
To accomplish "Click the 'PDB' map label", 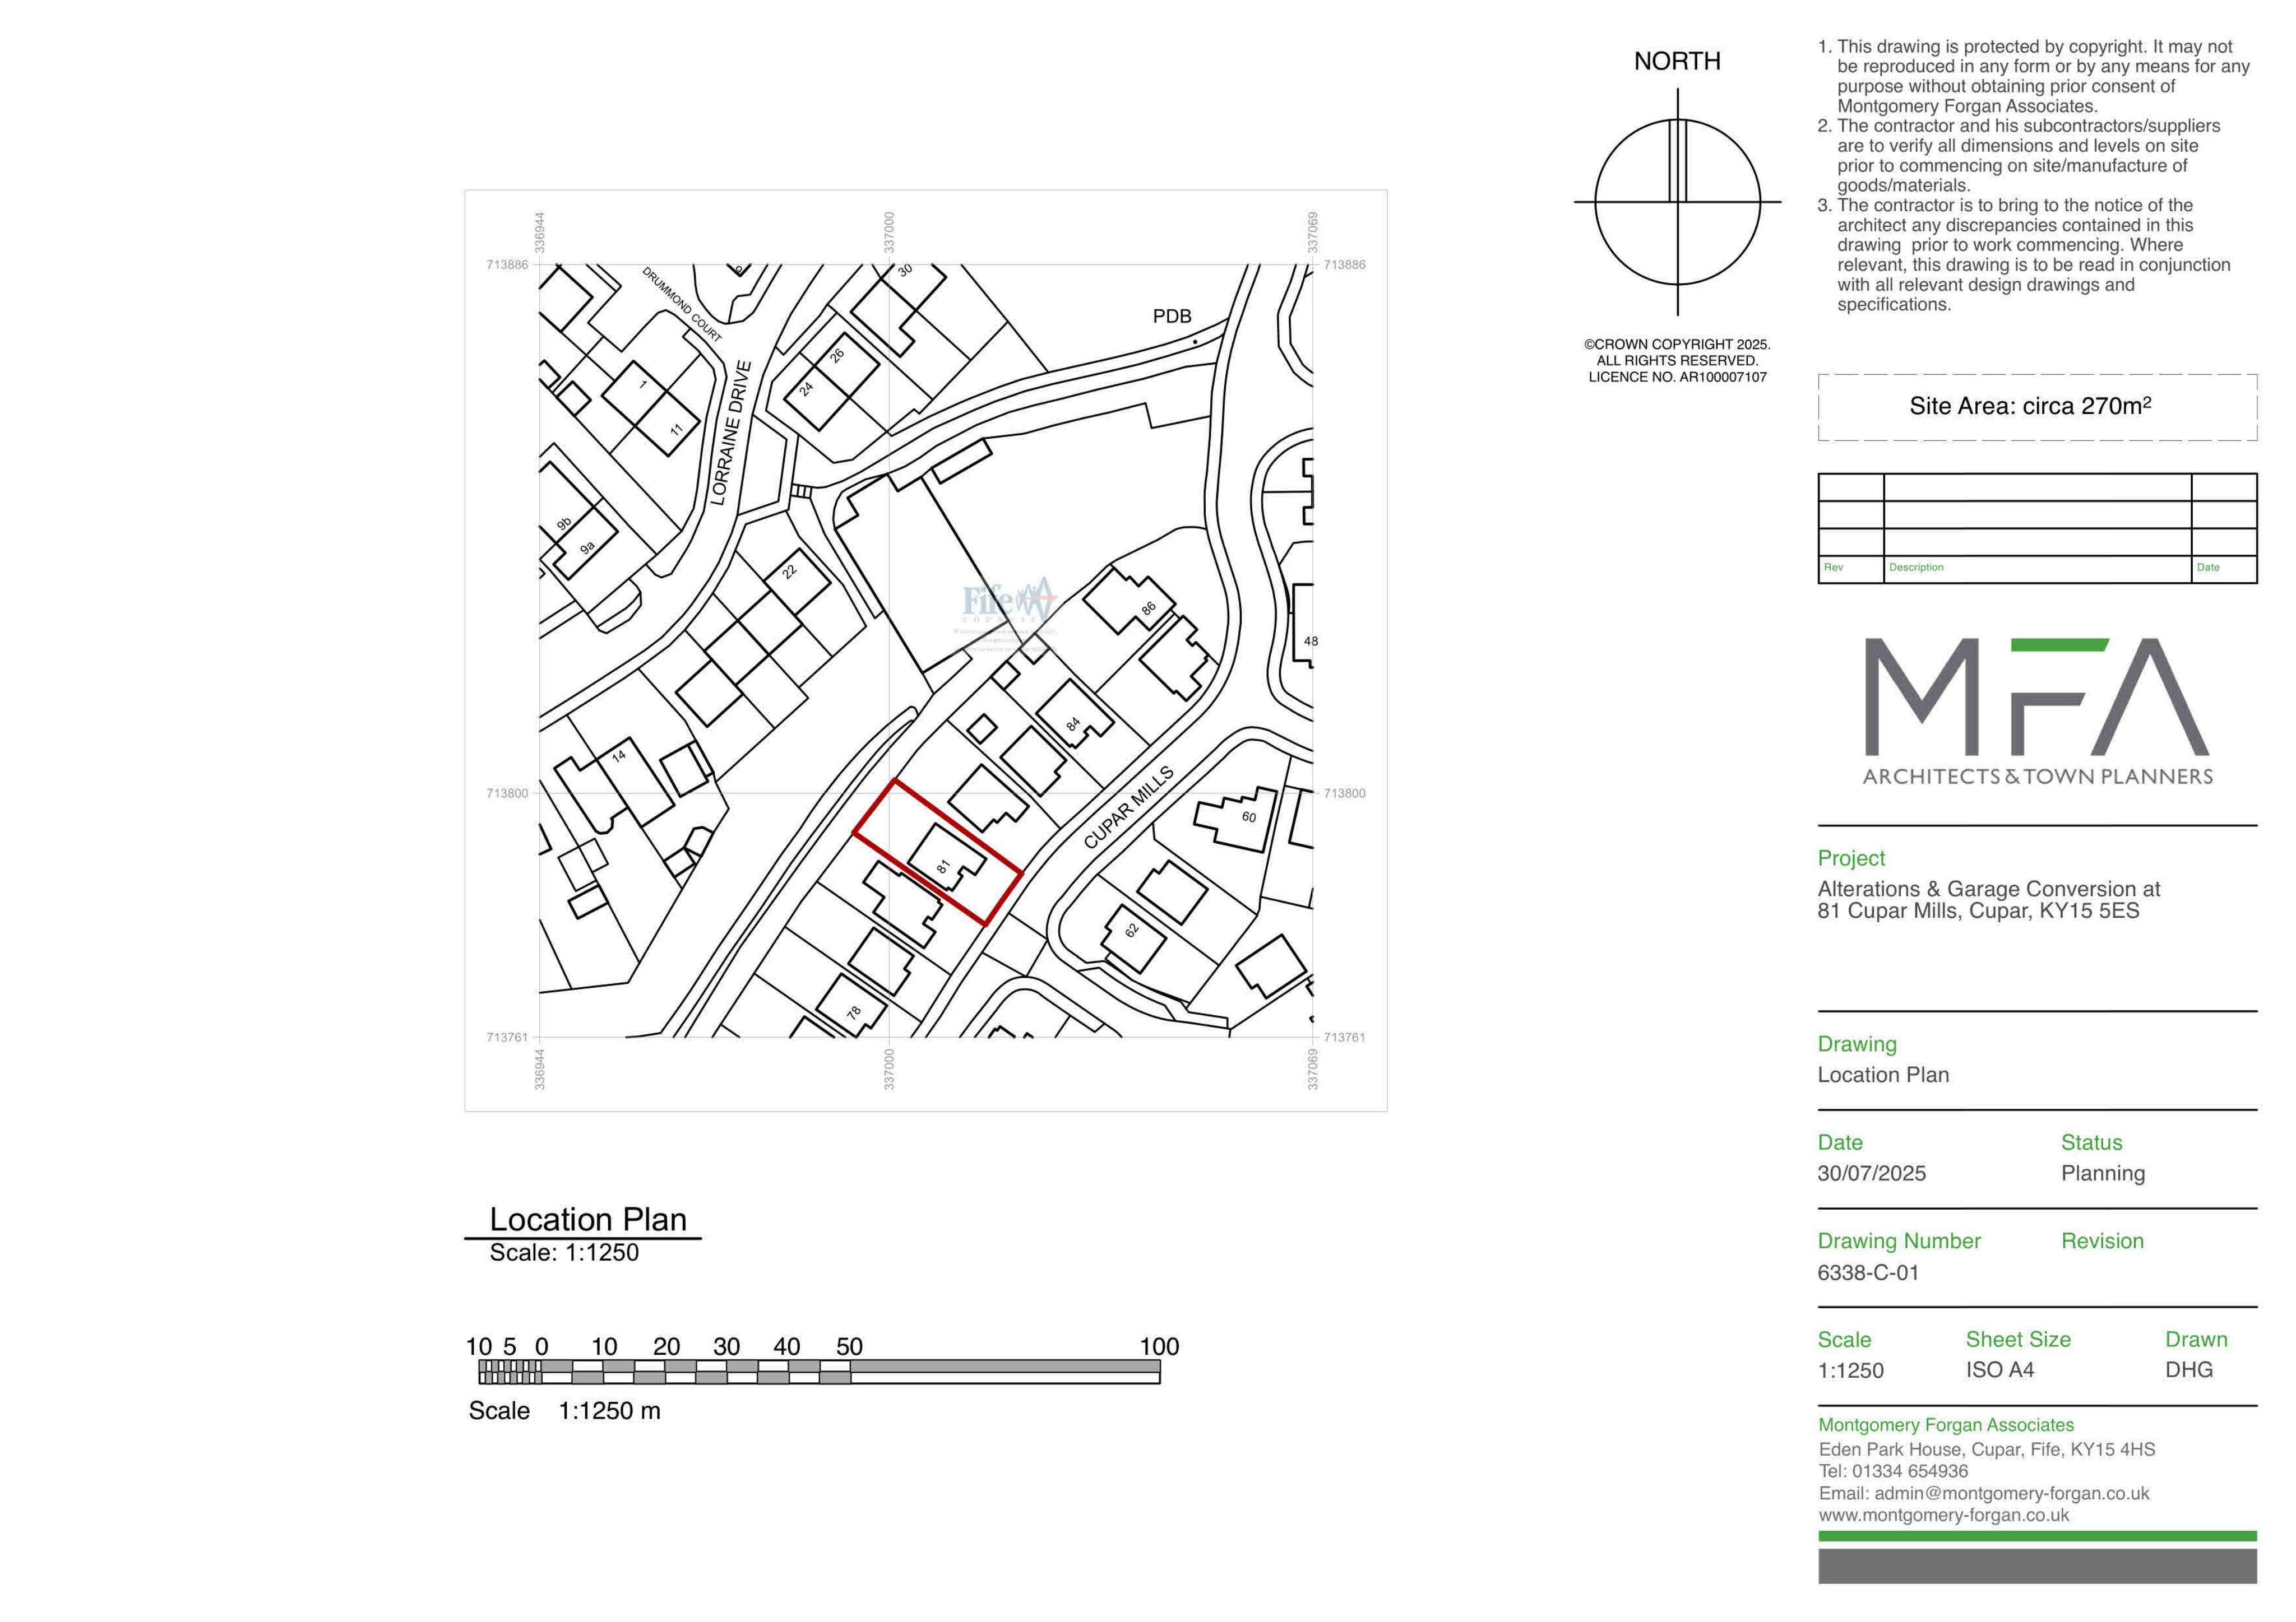I will 1172,316.
